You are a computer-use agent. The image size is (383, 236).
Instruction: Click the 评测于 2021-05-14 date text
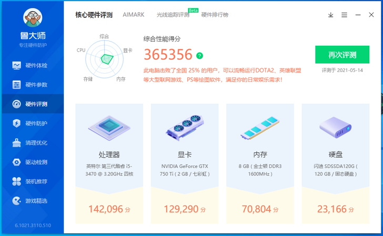click(x=342, y=70)
